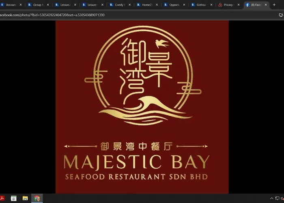284x203 pixels.
Task: Close the Group tab
Action: point(48,5)
